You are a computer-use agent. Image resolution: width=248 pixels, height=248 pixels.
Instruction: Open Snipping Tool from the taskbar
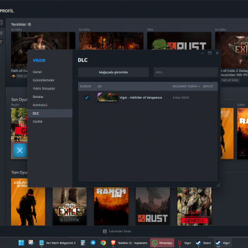[x=31, y=242]
